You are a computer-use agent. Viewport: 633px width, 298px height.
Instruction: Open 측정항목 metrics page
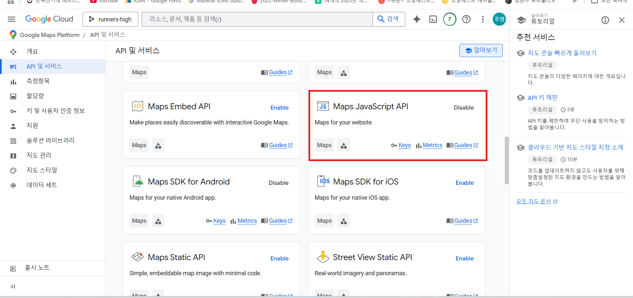[x=53, y=81]
